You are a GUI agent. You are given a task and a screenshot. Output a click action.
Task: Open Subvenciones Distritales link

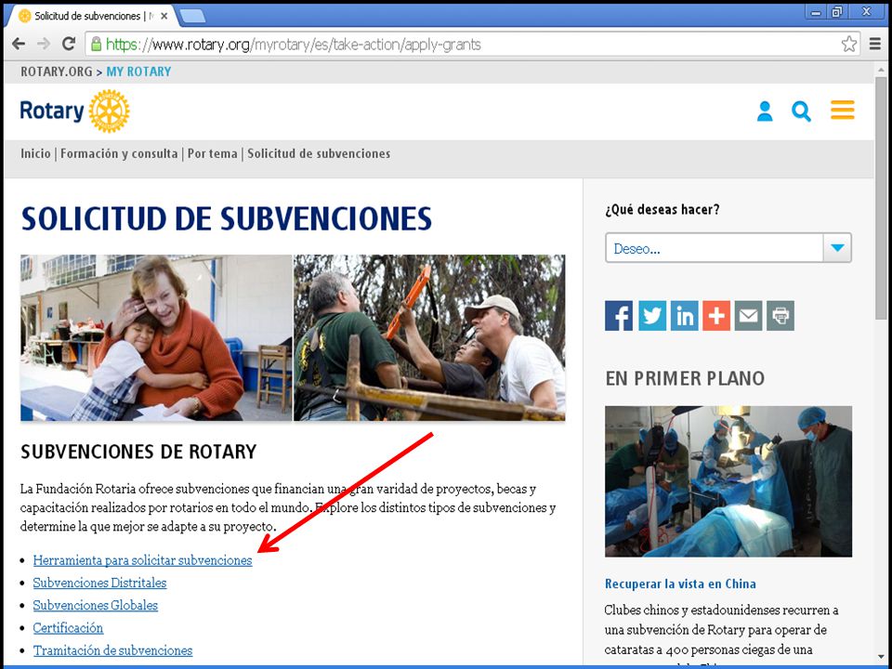click(99, 584)
